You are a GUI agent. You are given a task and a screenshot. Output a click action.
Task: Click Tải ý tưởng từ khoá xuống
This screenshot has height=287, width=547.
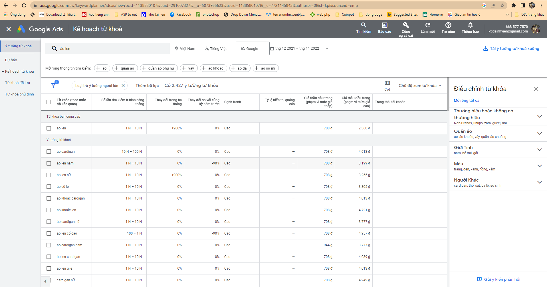(x=511, y=48)
